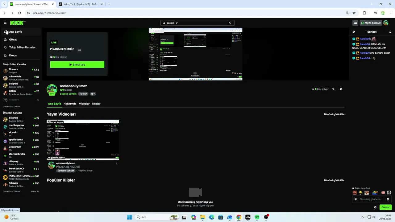Collapse recommended channels with Daha Az
This screenshot has height=222, width=395.
35,191
